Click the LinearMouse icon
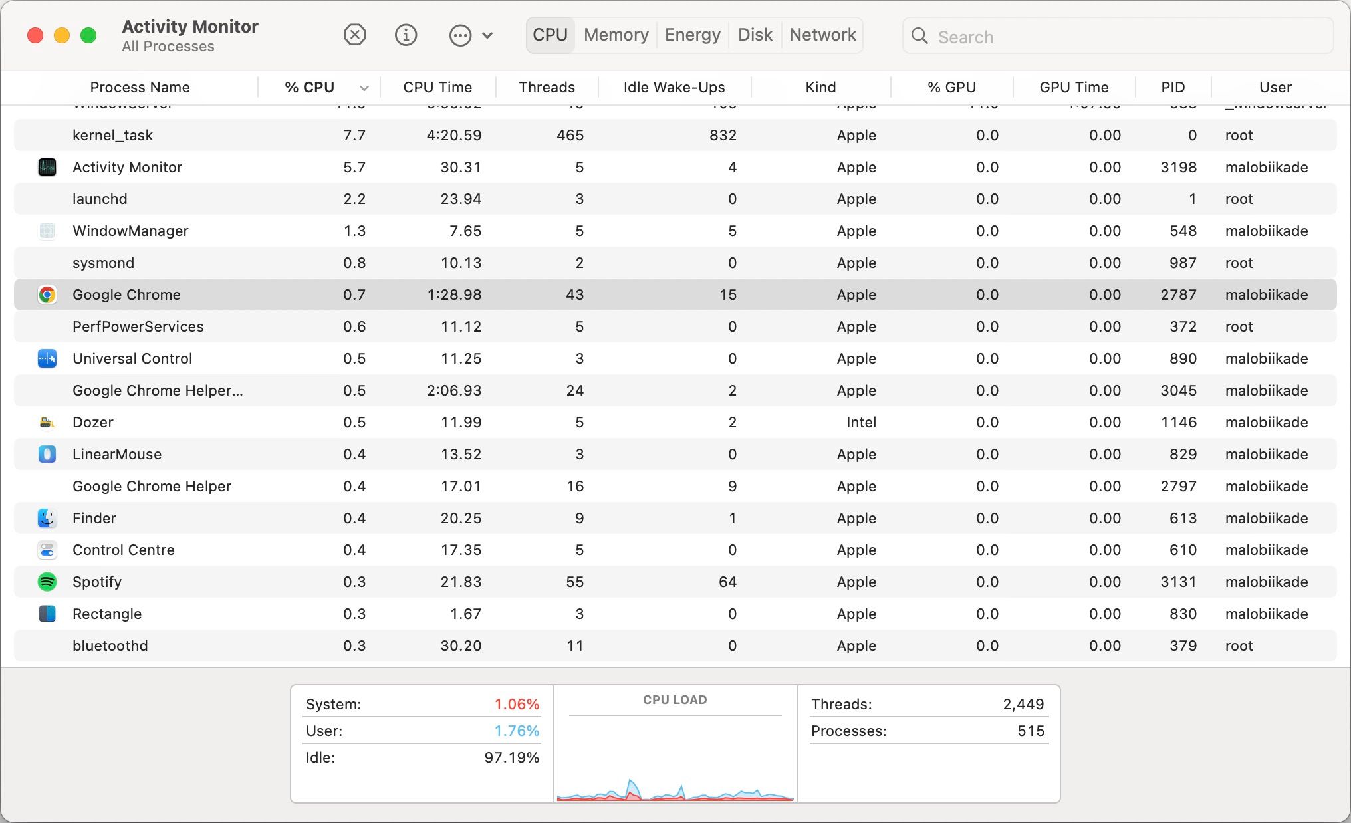1351x823 pixels. point(47,454)
